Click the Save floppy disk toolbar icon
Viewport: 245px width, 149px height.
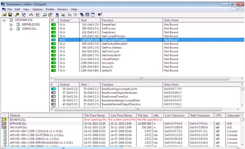tap(10, 15)
